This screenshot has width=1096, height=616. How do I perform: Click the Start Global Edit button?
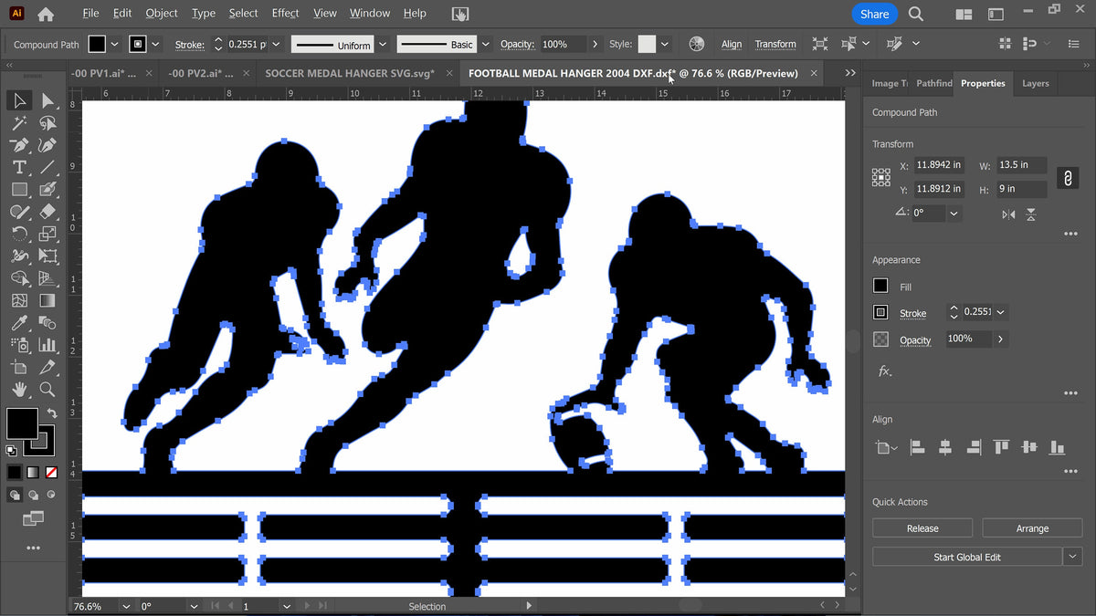[x=967, y=557]
